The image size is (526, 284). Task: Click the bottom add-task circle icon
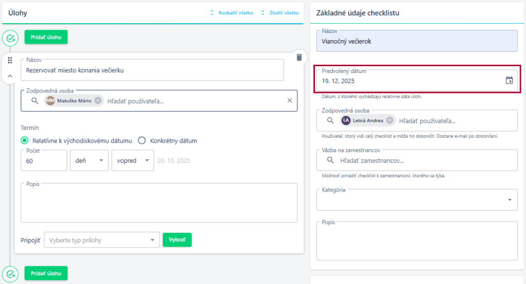point(10,273)
